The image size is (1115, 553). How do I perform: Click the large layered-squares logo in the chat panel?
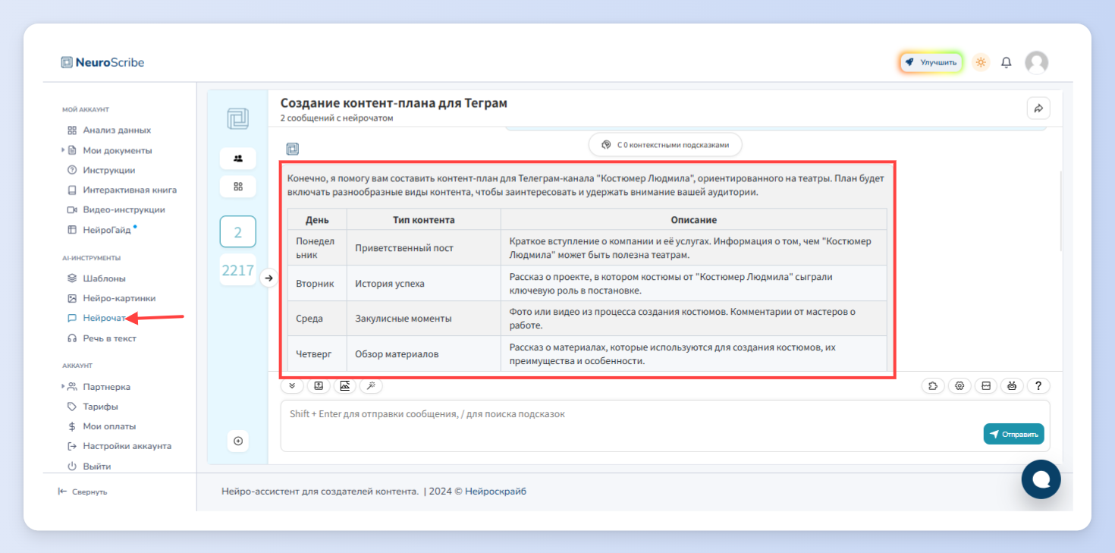click(238, 118)
